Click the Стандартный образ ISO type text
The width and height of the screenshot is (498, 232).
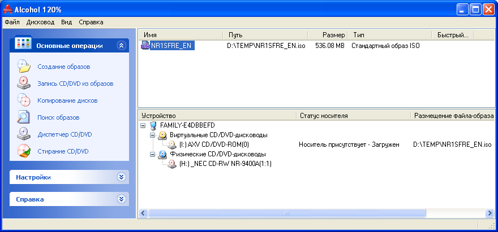[x=385, y=46]
